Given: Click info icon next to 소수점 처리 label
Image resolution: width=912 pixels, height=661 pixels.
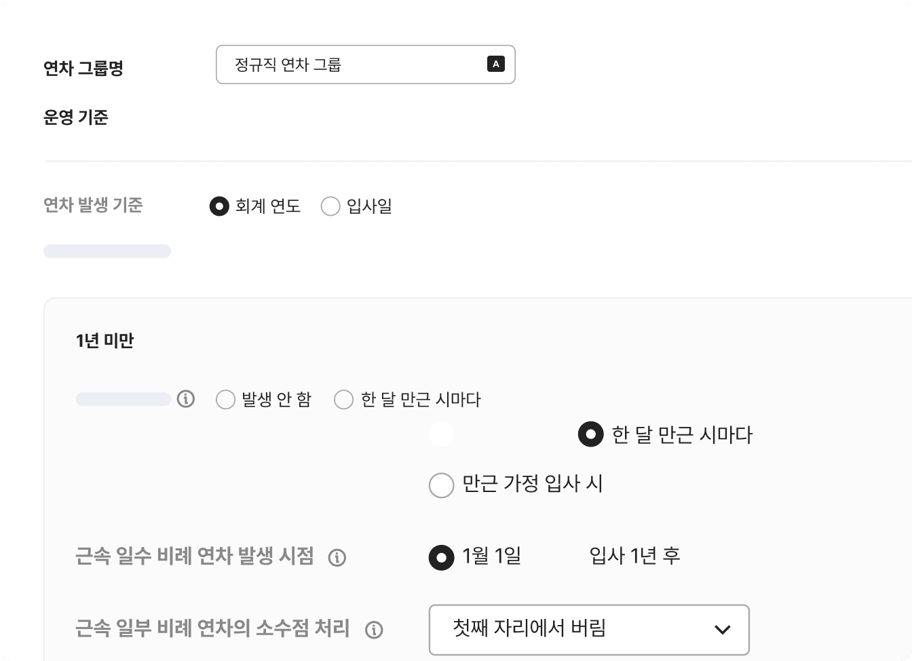Looking at the screenshot, I should click(374, 630).
